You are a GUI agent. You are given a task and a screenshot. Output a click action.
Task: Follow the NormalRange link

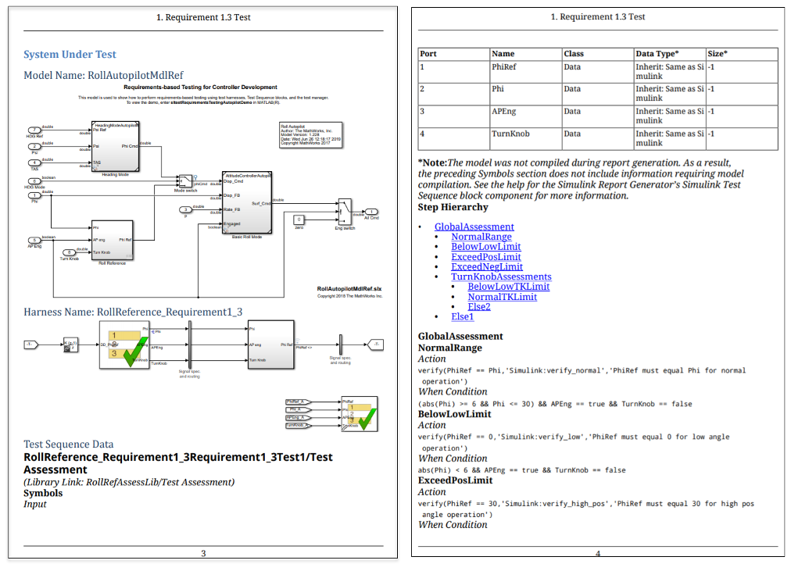click(481, 236)
